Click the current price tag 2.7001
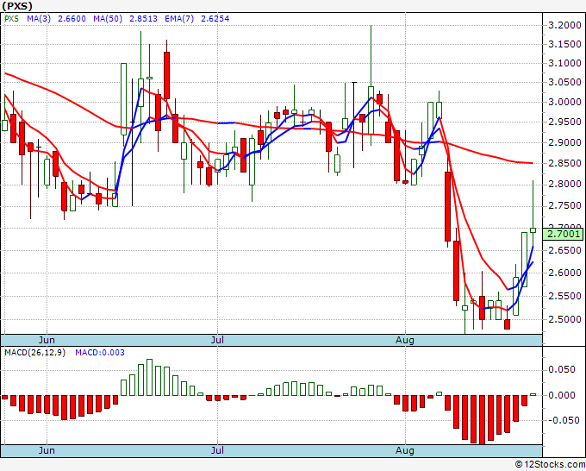Image resolution: width=586 pixels, height=471 pixels. (x=563, y=234)
